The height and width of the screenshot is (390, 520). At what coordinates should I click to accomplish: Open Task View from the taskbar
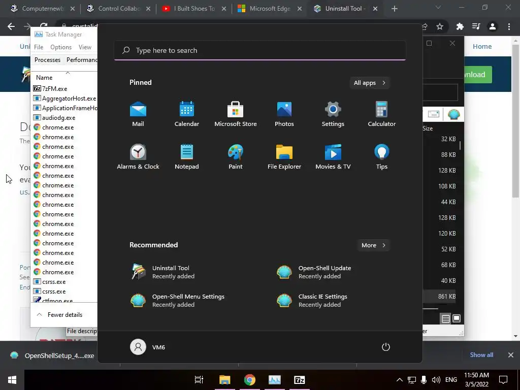(x=199, y=380)
